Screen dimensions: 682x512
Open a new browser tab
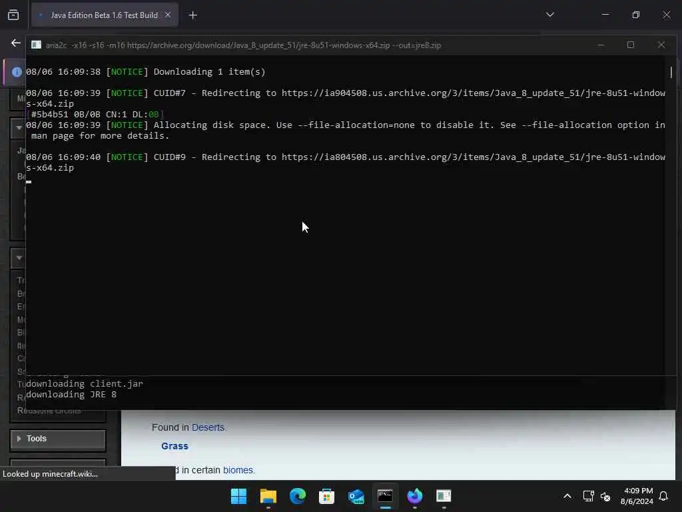[x=192, y=16]
